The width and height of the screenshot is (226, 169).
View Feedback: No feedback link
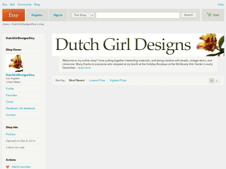pyautogui.click(x=21, y=108)
